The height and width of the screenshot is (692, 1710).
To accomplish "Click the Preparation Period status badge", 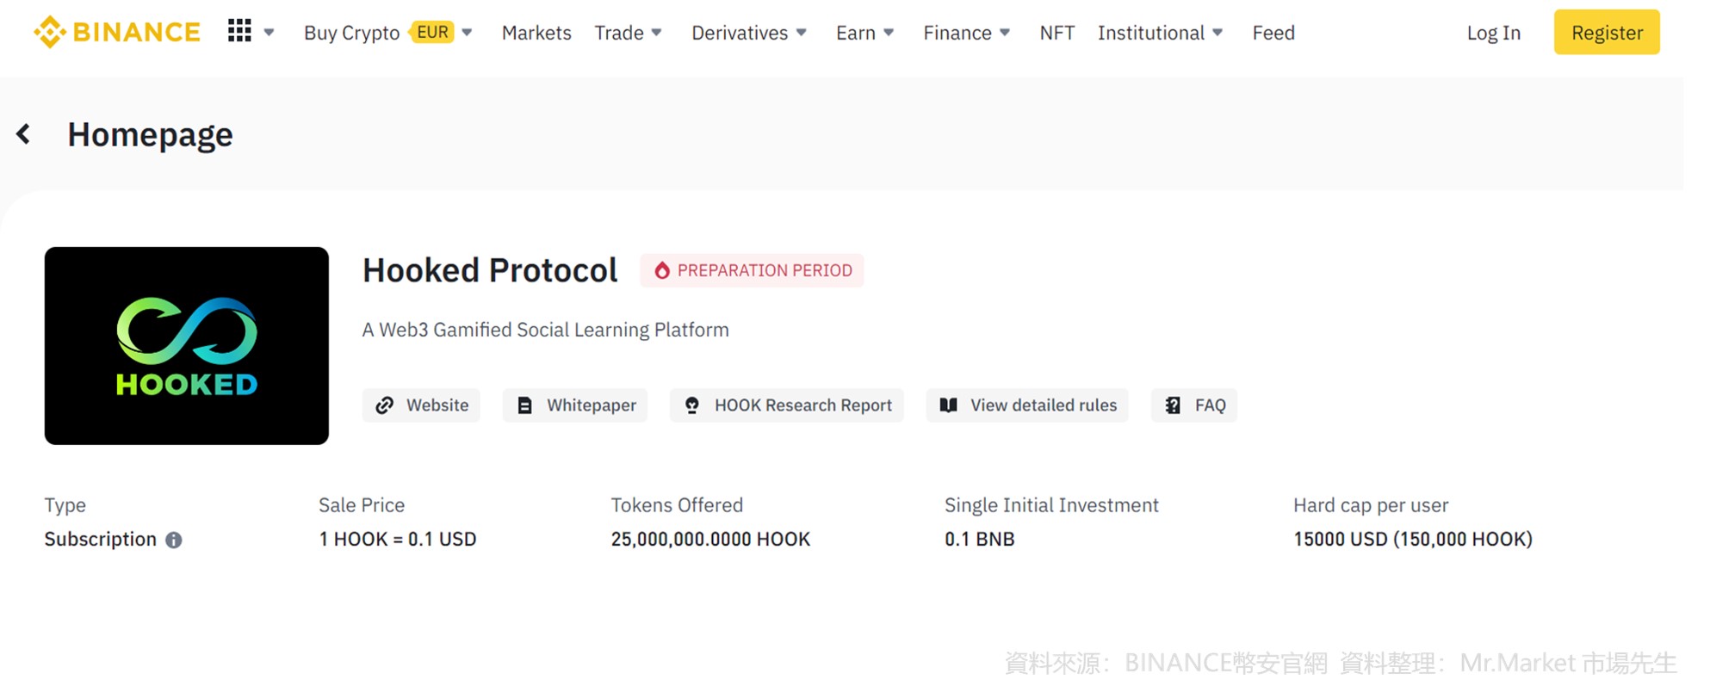I will pos(752,270).
